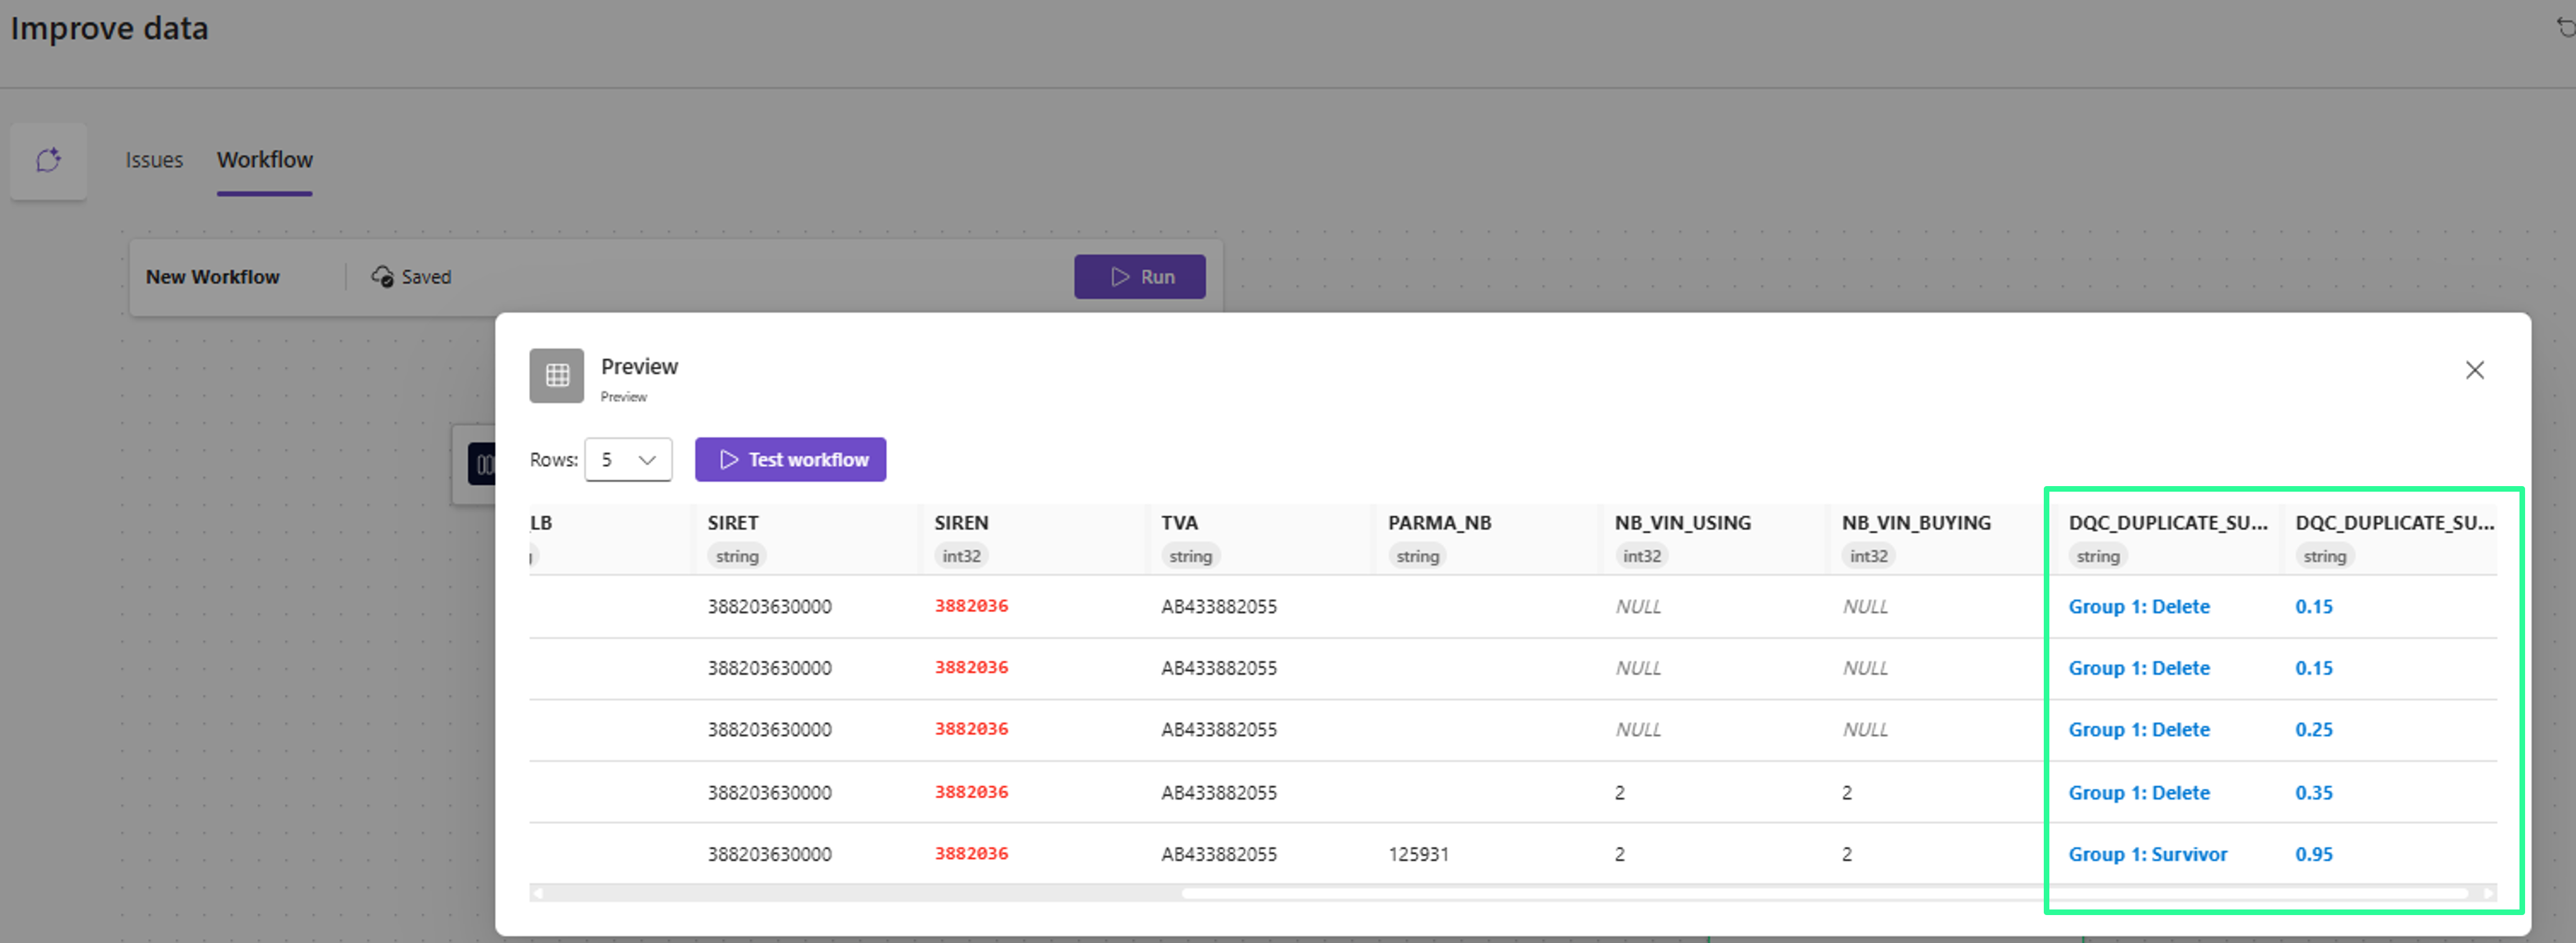The height and width of the screenshot is (943, 2576).
Task: Click the Preview table grid icon
Action: [x=557, y=375]
